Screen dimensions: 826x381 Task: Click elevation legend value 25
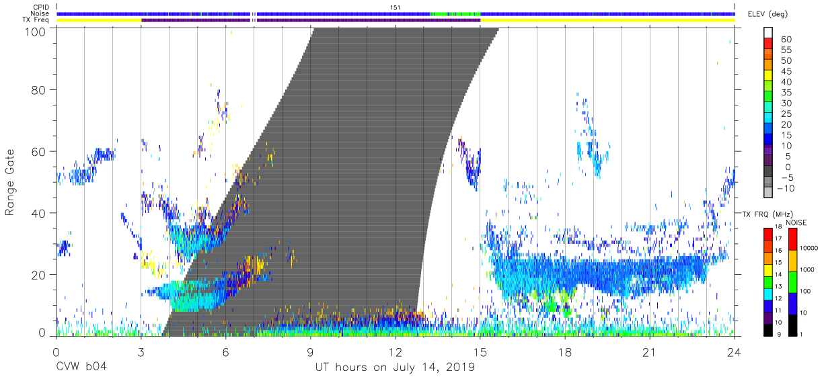(786, 114)
